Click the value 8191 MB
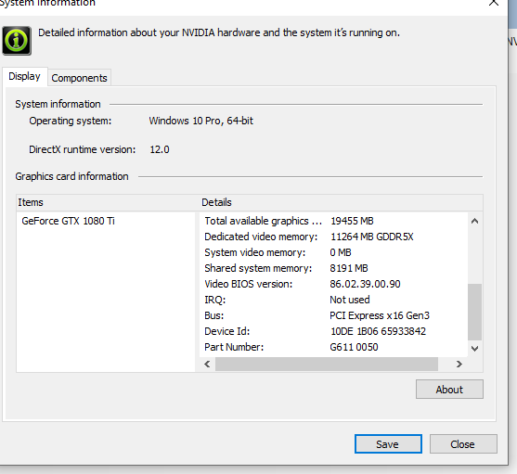The width and height of the screenshot is (517, 474). click(x=349, y=268)
